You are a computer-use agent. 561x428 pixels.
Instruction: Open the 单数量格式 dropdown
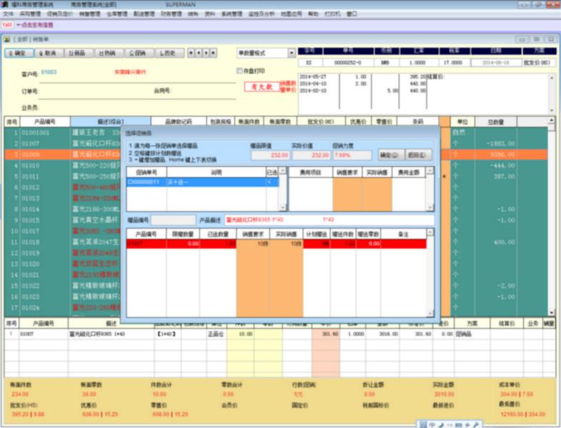[292, 53]
